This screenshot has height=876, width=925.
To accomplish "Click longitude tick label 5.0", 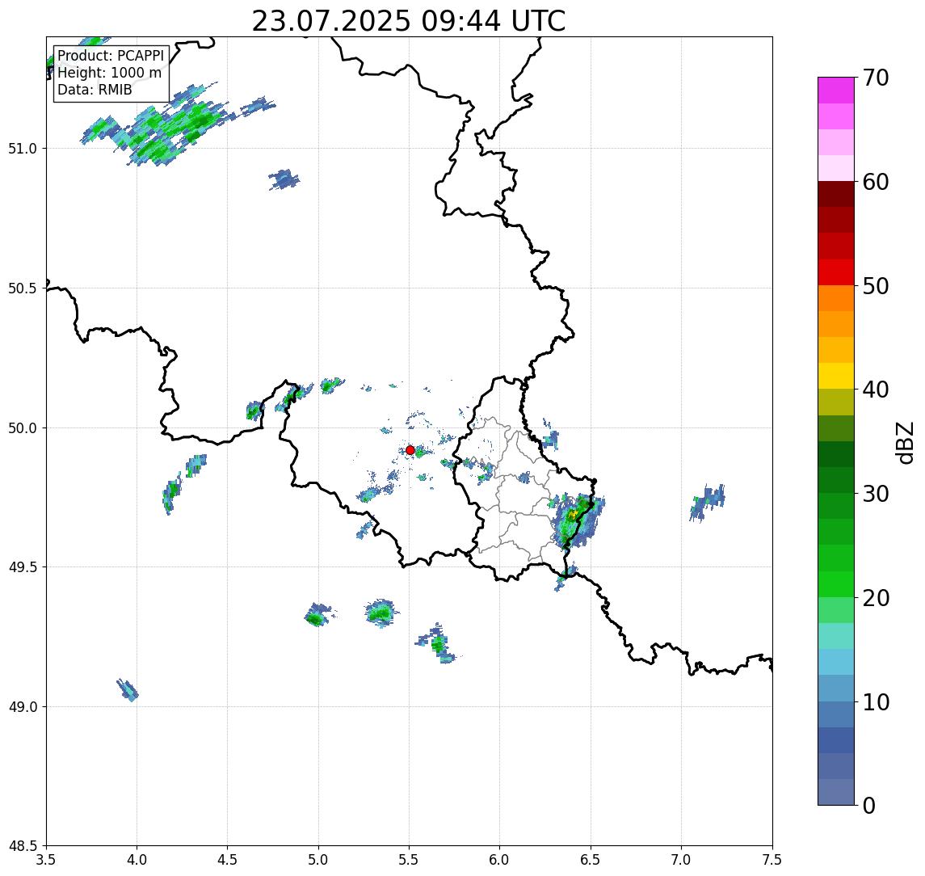I will [318, 860].
